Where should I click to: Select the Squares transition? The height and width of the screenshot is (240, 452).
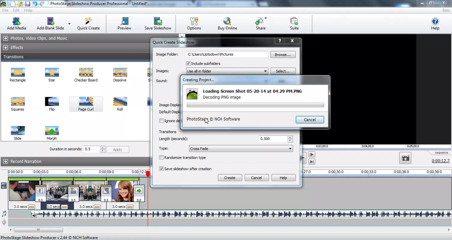(x=18, y=104)
